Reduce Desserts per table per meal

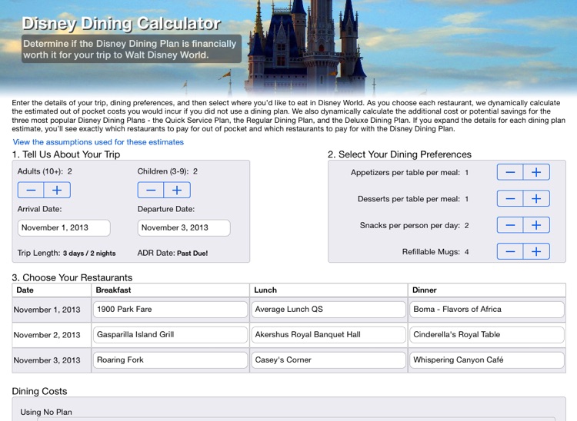coord(510,198)
